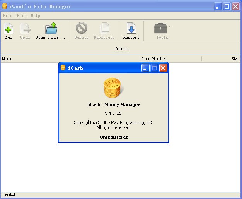Viewport: 242px width, 199px height.
Task: Click the Restore toolbar icon
Action: [x=131, y=28]
